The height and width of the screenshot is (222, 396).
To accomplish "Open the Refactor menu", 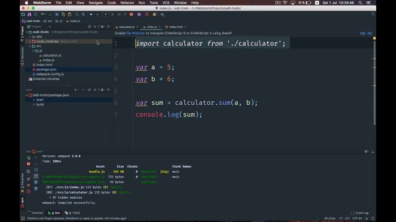I will click(127, 2).
